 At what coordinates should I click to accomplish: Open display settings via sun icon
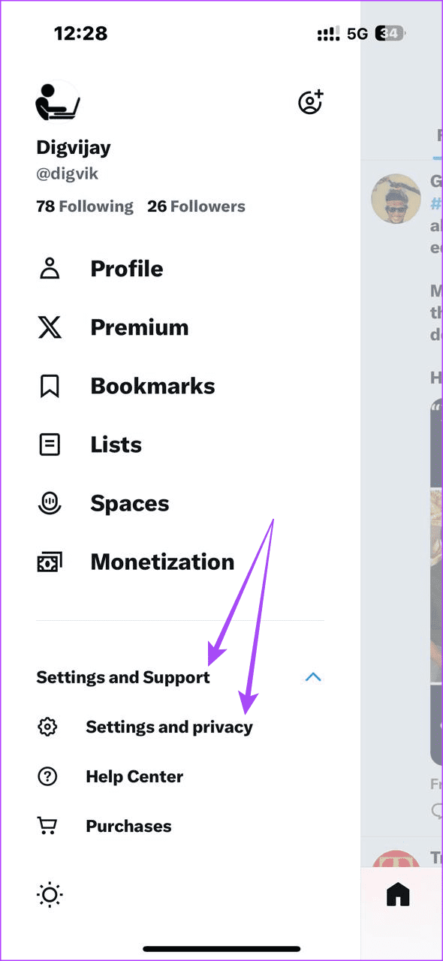[x=49, y=895]
